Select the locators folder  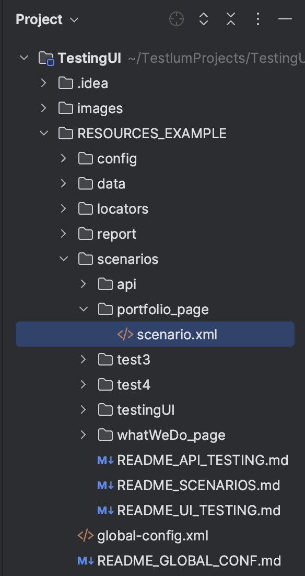pos(122,208)
